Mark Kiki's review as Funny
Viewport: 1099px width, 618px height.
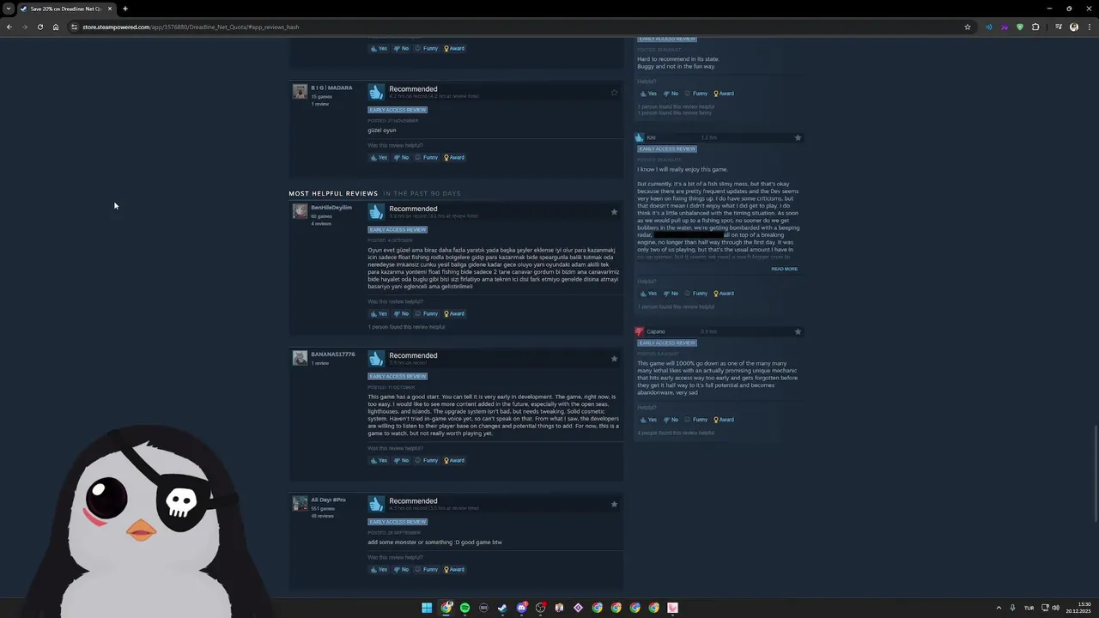(x=696, y=294)
